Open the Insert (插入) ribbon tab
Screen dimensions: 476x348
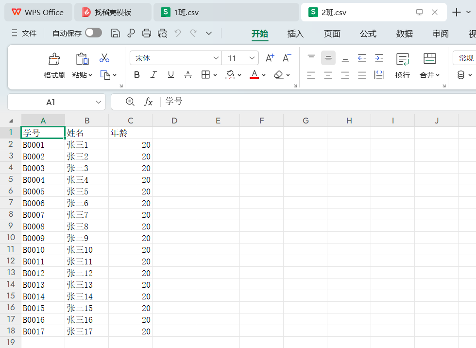[x=295, y=34]
